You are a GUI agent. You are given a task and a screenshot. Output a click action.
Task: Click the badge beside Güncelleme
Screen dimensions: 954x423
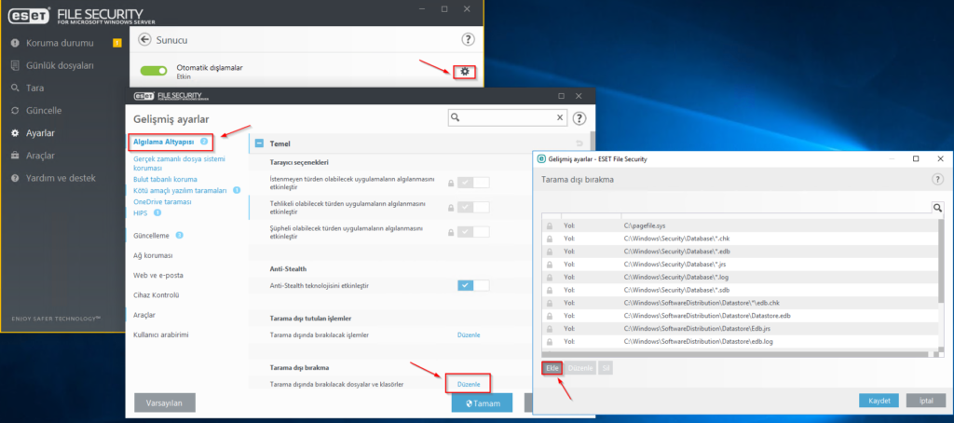180,235
